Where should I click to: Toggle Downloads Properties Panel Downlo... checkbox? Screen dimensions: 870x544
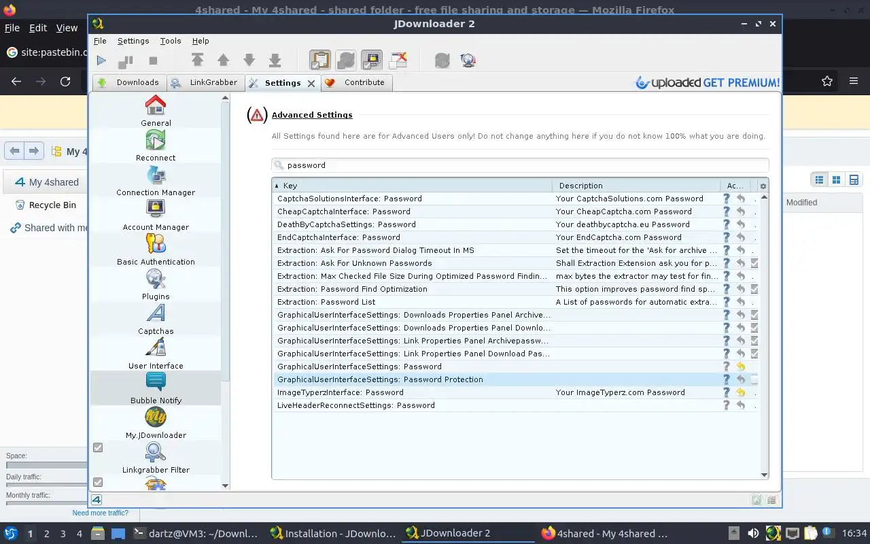(754, 328)
